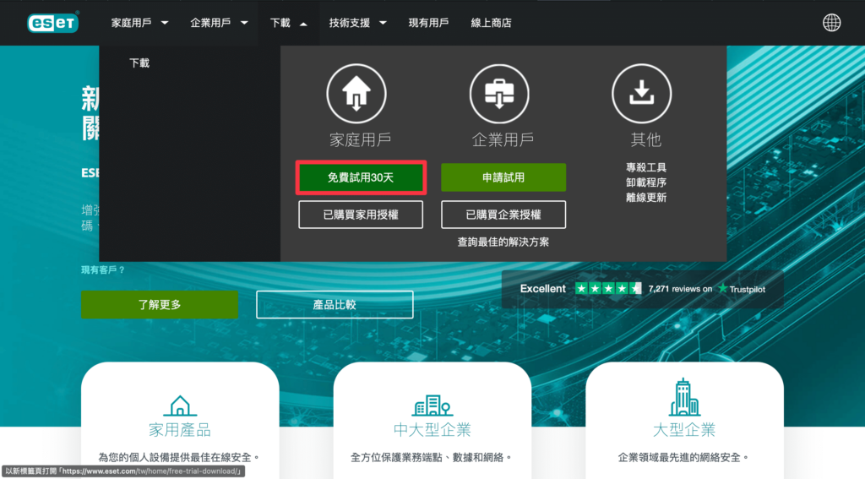This screenshot has width=865, height=479.
Task: Click the 其他 heading in the download panel
Action: 646,140
